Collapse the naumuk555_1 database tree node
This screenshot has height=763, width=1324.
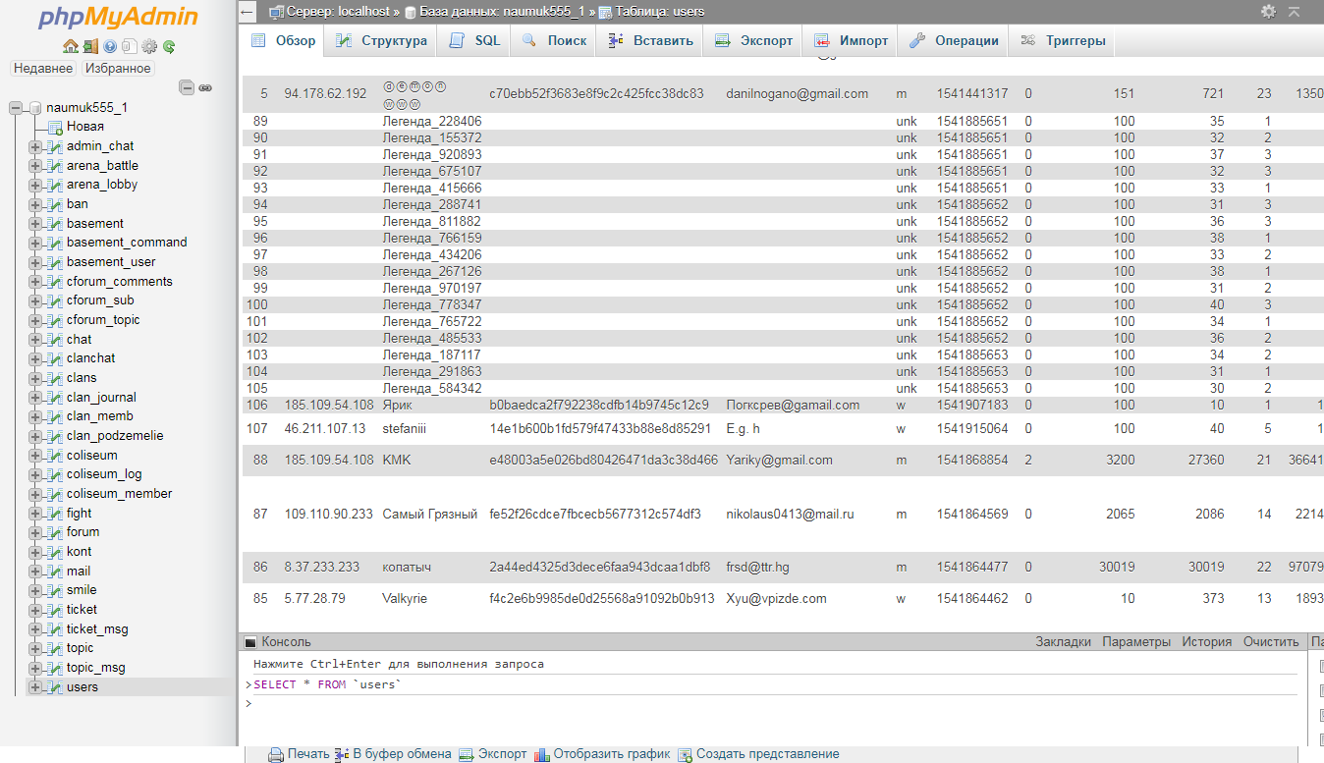(17, 108)
